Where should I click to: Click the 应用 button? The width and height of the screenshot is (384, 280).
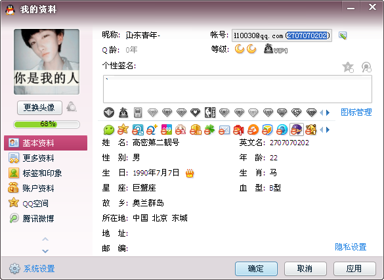coord(354,269)
